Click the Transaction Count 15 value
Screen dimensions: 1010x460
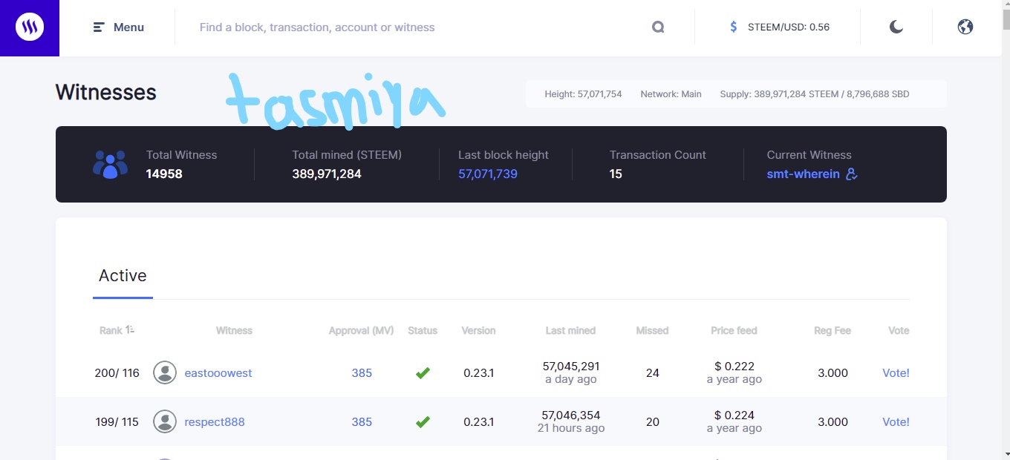click(x=616, y=174)
